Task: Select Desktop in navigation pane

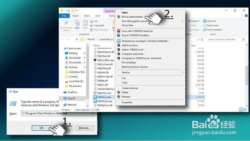Action: point(71,53)
